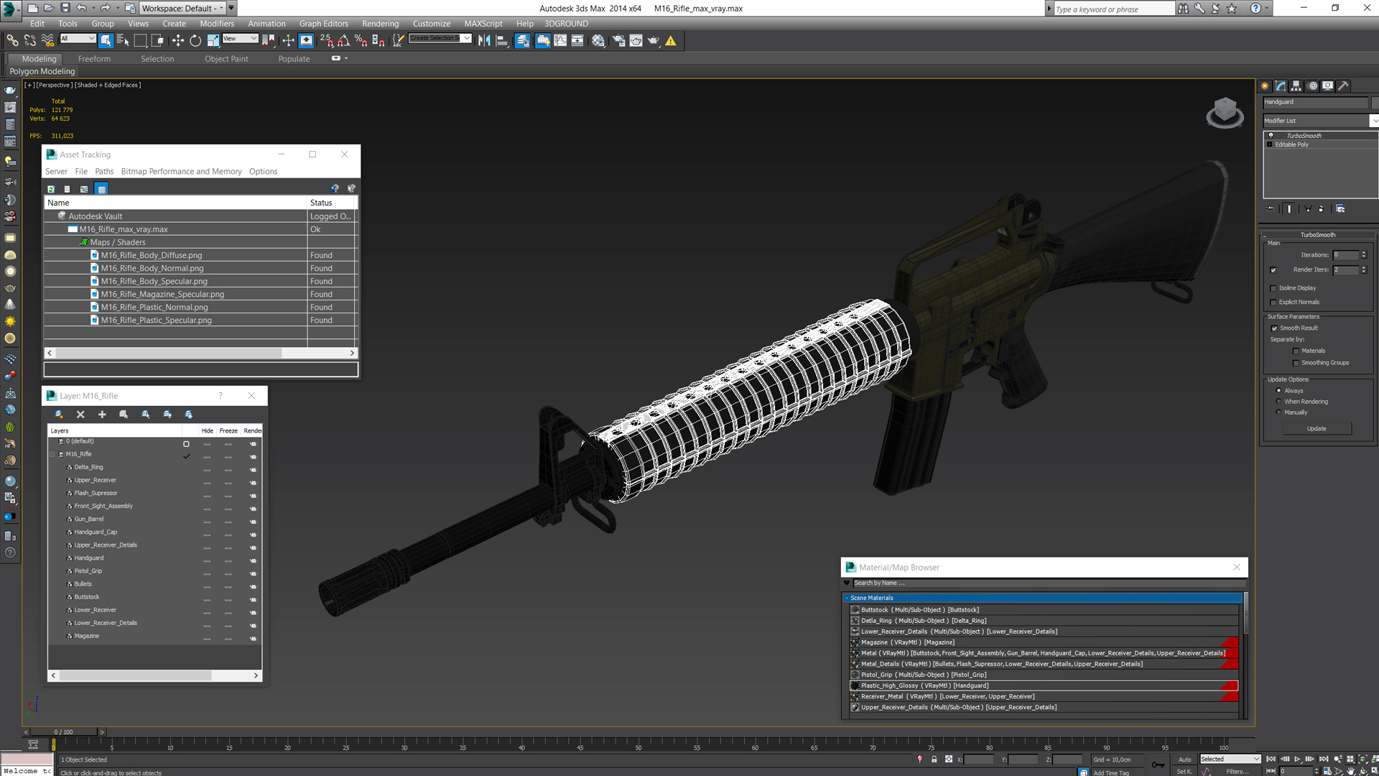Toggle Percent Snap icon

[361, 41]
